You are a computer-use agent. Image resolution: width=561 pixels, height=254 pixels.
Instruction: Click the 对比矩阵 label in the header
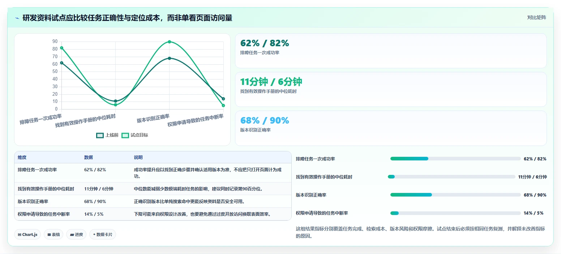click(536, 17)
